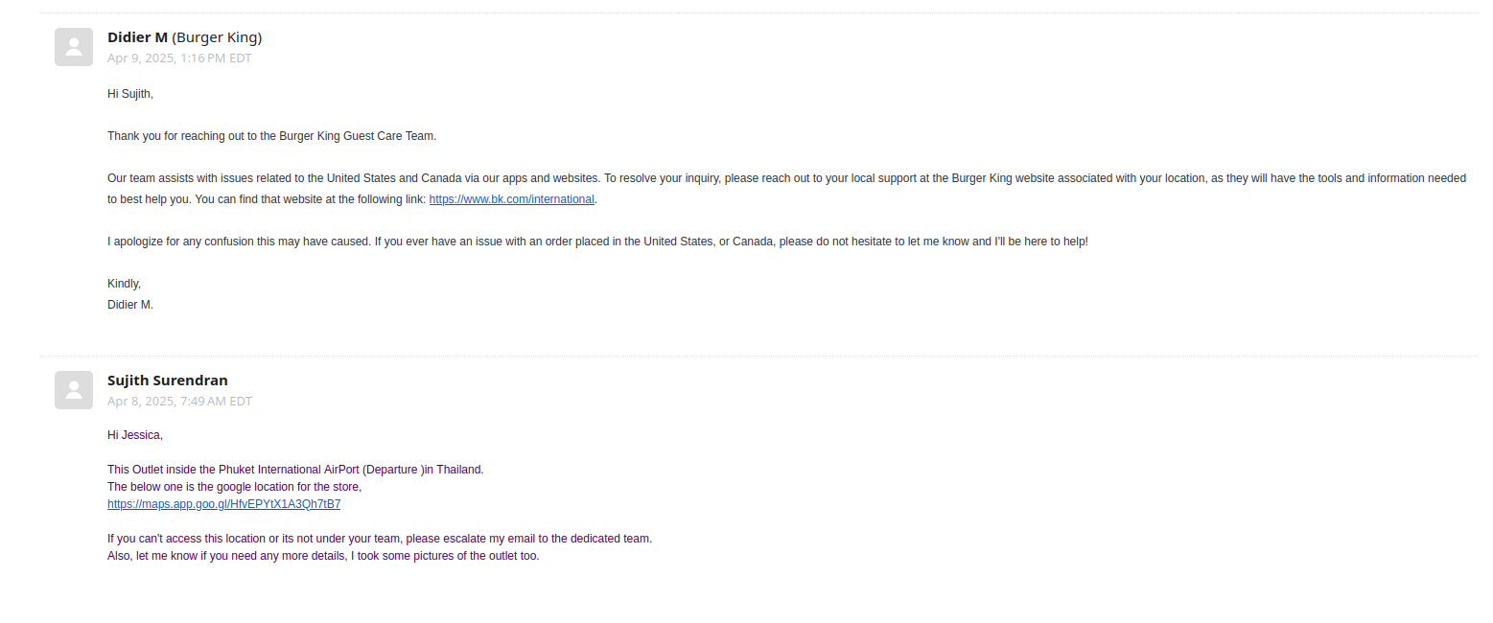Click the Sujith Surendran sender name
The height and width of the screenshot is (623, 1493).
coord(168,381)
